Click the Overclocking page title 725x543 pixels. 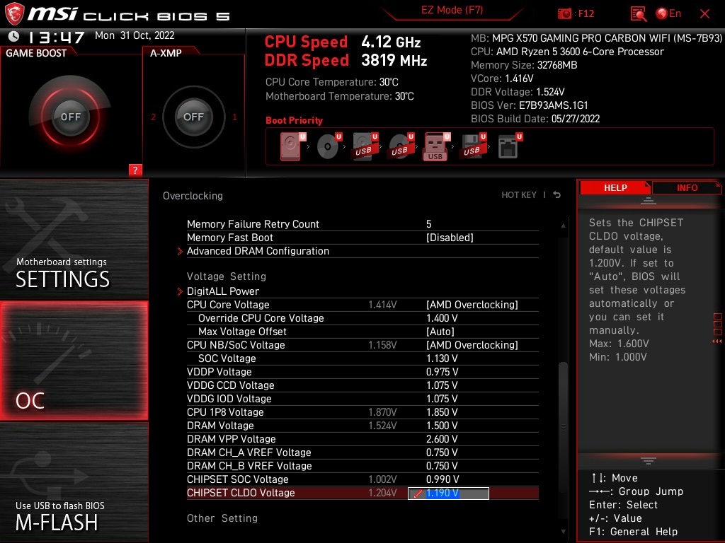pyautogui.click(x=193, y=196)
